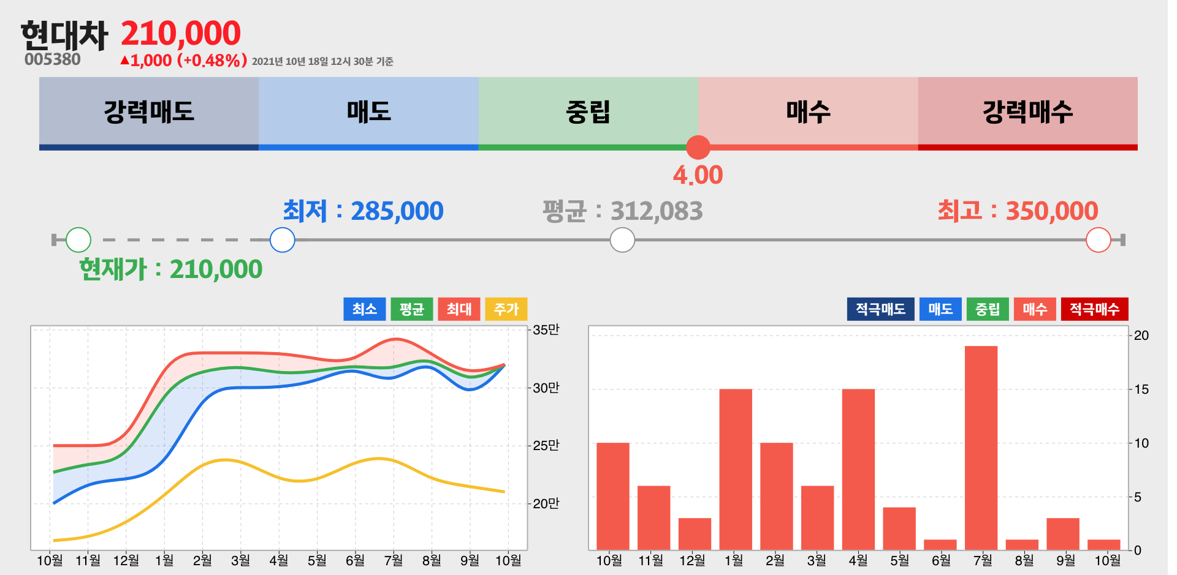Toggle the green 중립 legend in bar chart
This screenshot has height=575, width=1177.
[x=988, y=309]
